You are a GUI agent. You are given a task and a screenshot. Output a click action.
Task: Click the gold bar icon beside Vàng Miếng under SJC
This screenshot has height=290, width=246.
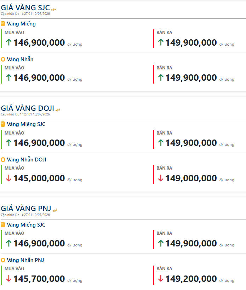[x=3, y=24]
